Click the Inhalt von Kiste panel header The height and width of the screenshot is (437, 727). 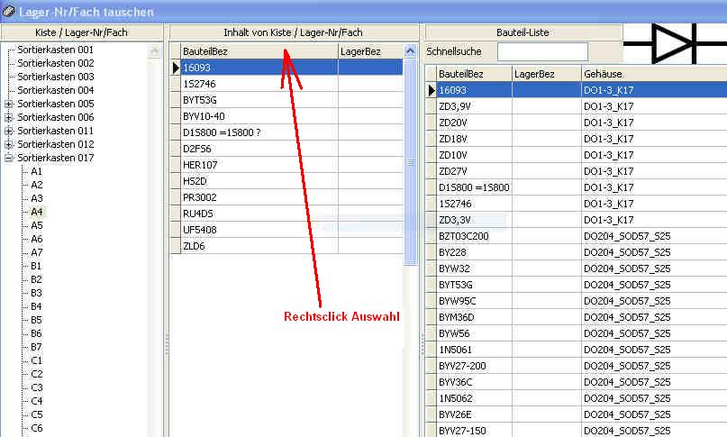[294, 32]
